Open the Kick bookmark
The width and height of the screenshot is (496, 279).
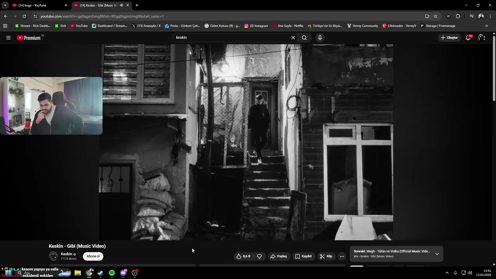60,26
